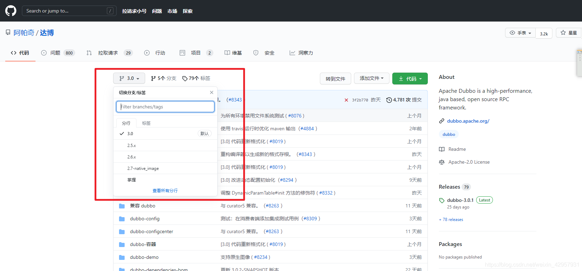
Task: Open the dubbo-config folder
Action: click(145, 219)
